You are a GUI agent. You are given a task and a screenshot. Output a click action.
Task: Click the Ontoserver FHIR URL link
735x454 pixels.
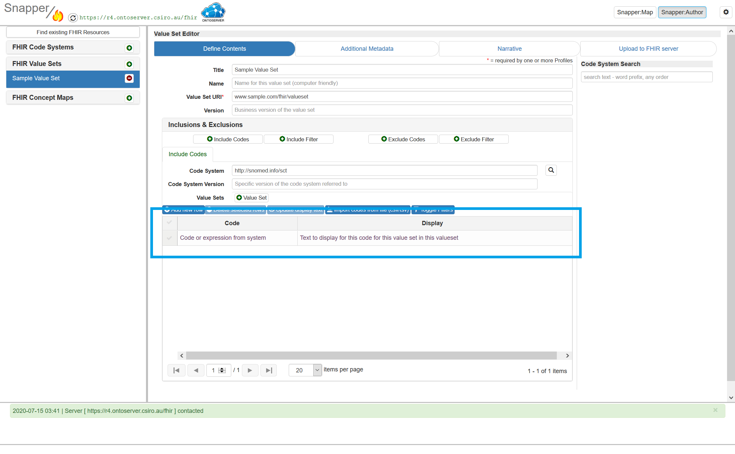(x=138, y=18)
